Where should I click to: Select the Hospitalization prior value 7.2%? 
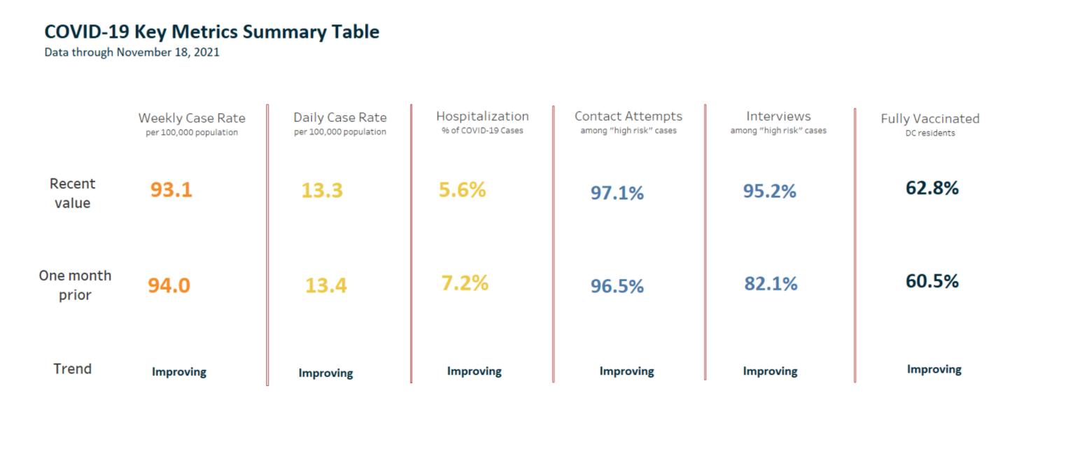(465, 283)
